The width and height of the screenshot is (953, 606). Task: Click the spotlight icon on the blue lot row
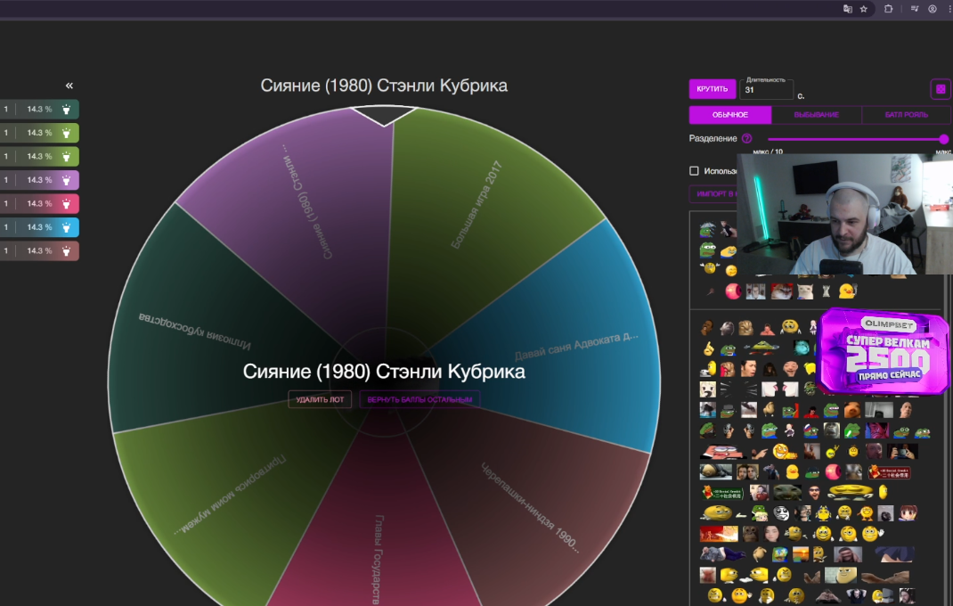tap(66, 227)
